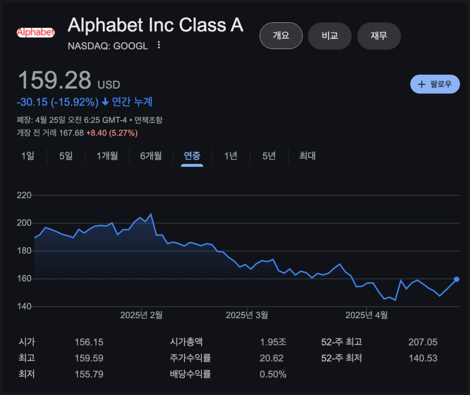Click the 최저 value 155.79
Image resolution: width=470 pixels, height=395 pixels.
89,374
